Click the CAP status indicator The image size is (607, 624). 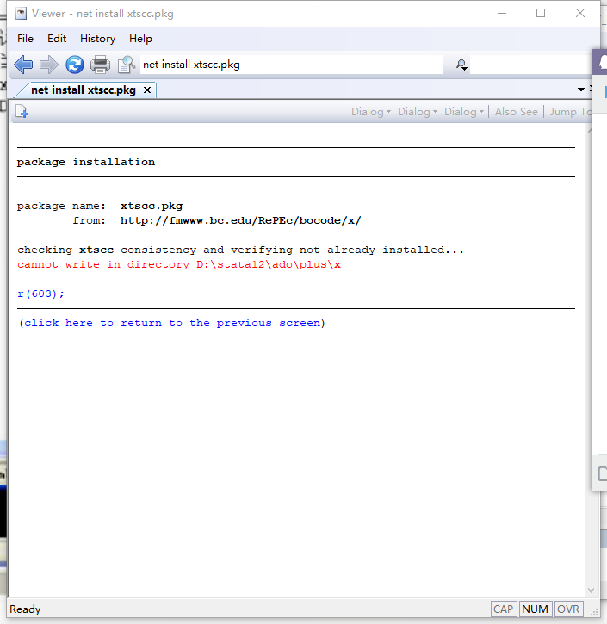point(504,609)
